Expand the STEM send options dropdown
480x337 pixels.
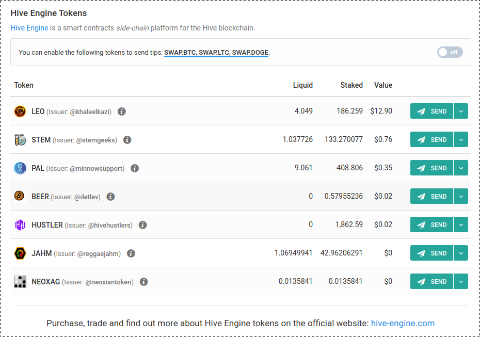click(461, 139)
